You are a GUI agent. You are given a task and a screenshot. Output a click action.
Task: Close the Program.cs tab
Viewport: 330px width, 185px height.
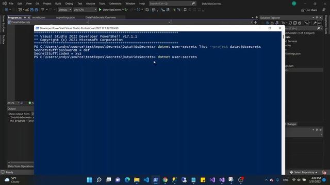click(x=29, y=17)
